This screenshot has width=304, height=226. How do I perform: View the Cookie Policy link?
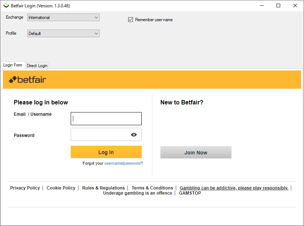(61, 188)
